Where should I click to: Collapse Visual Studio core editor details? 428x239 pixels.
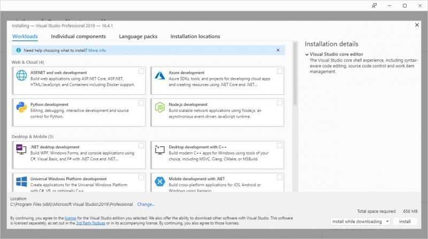pos(307,55)
